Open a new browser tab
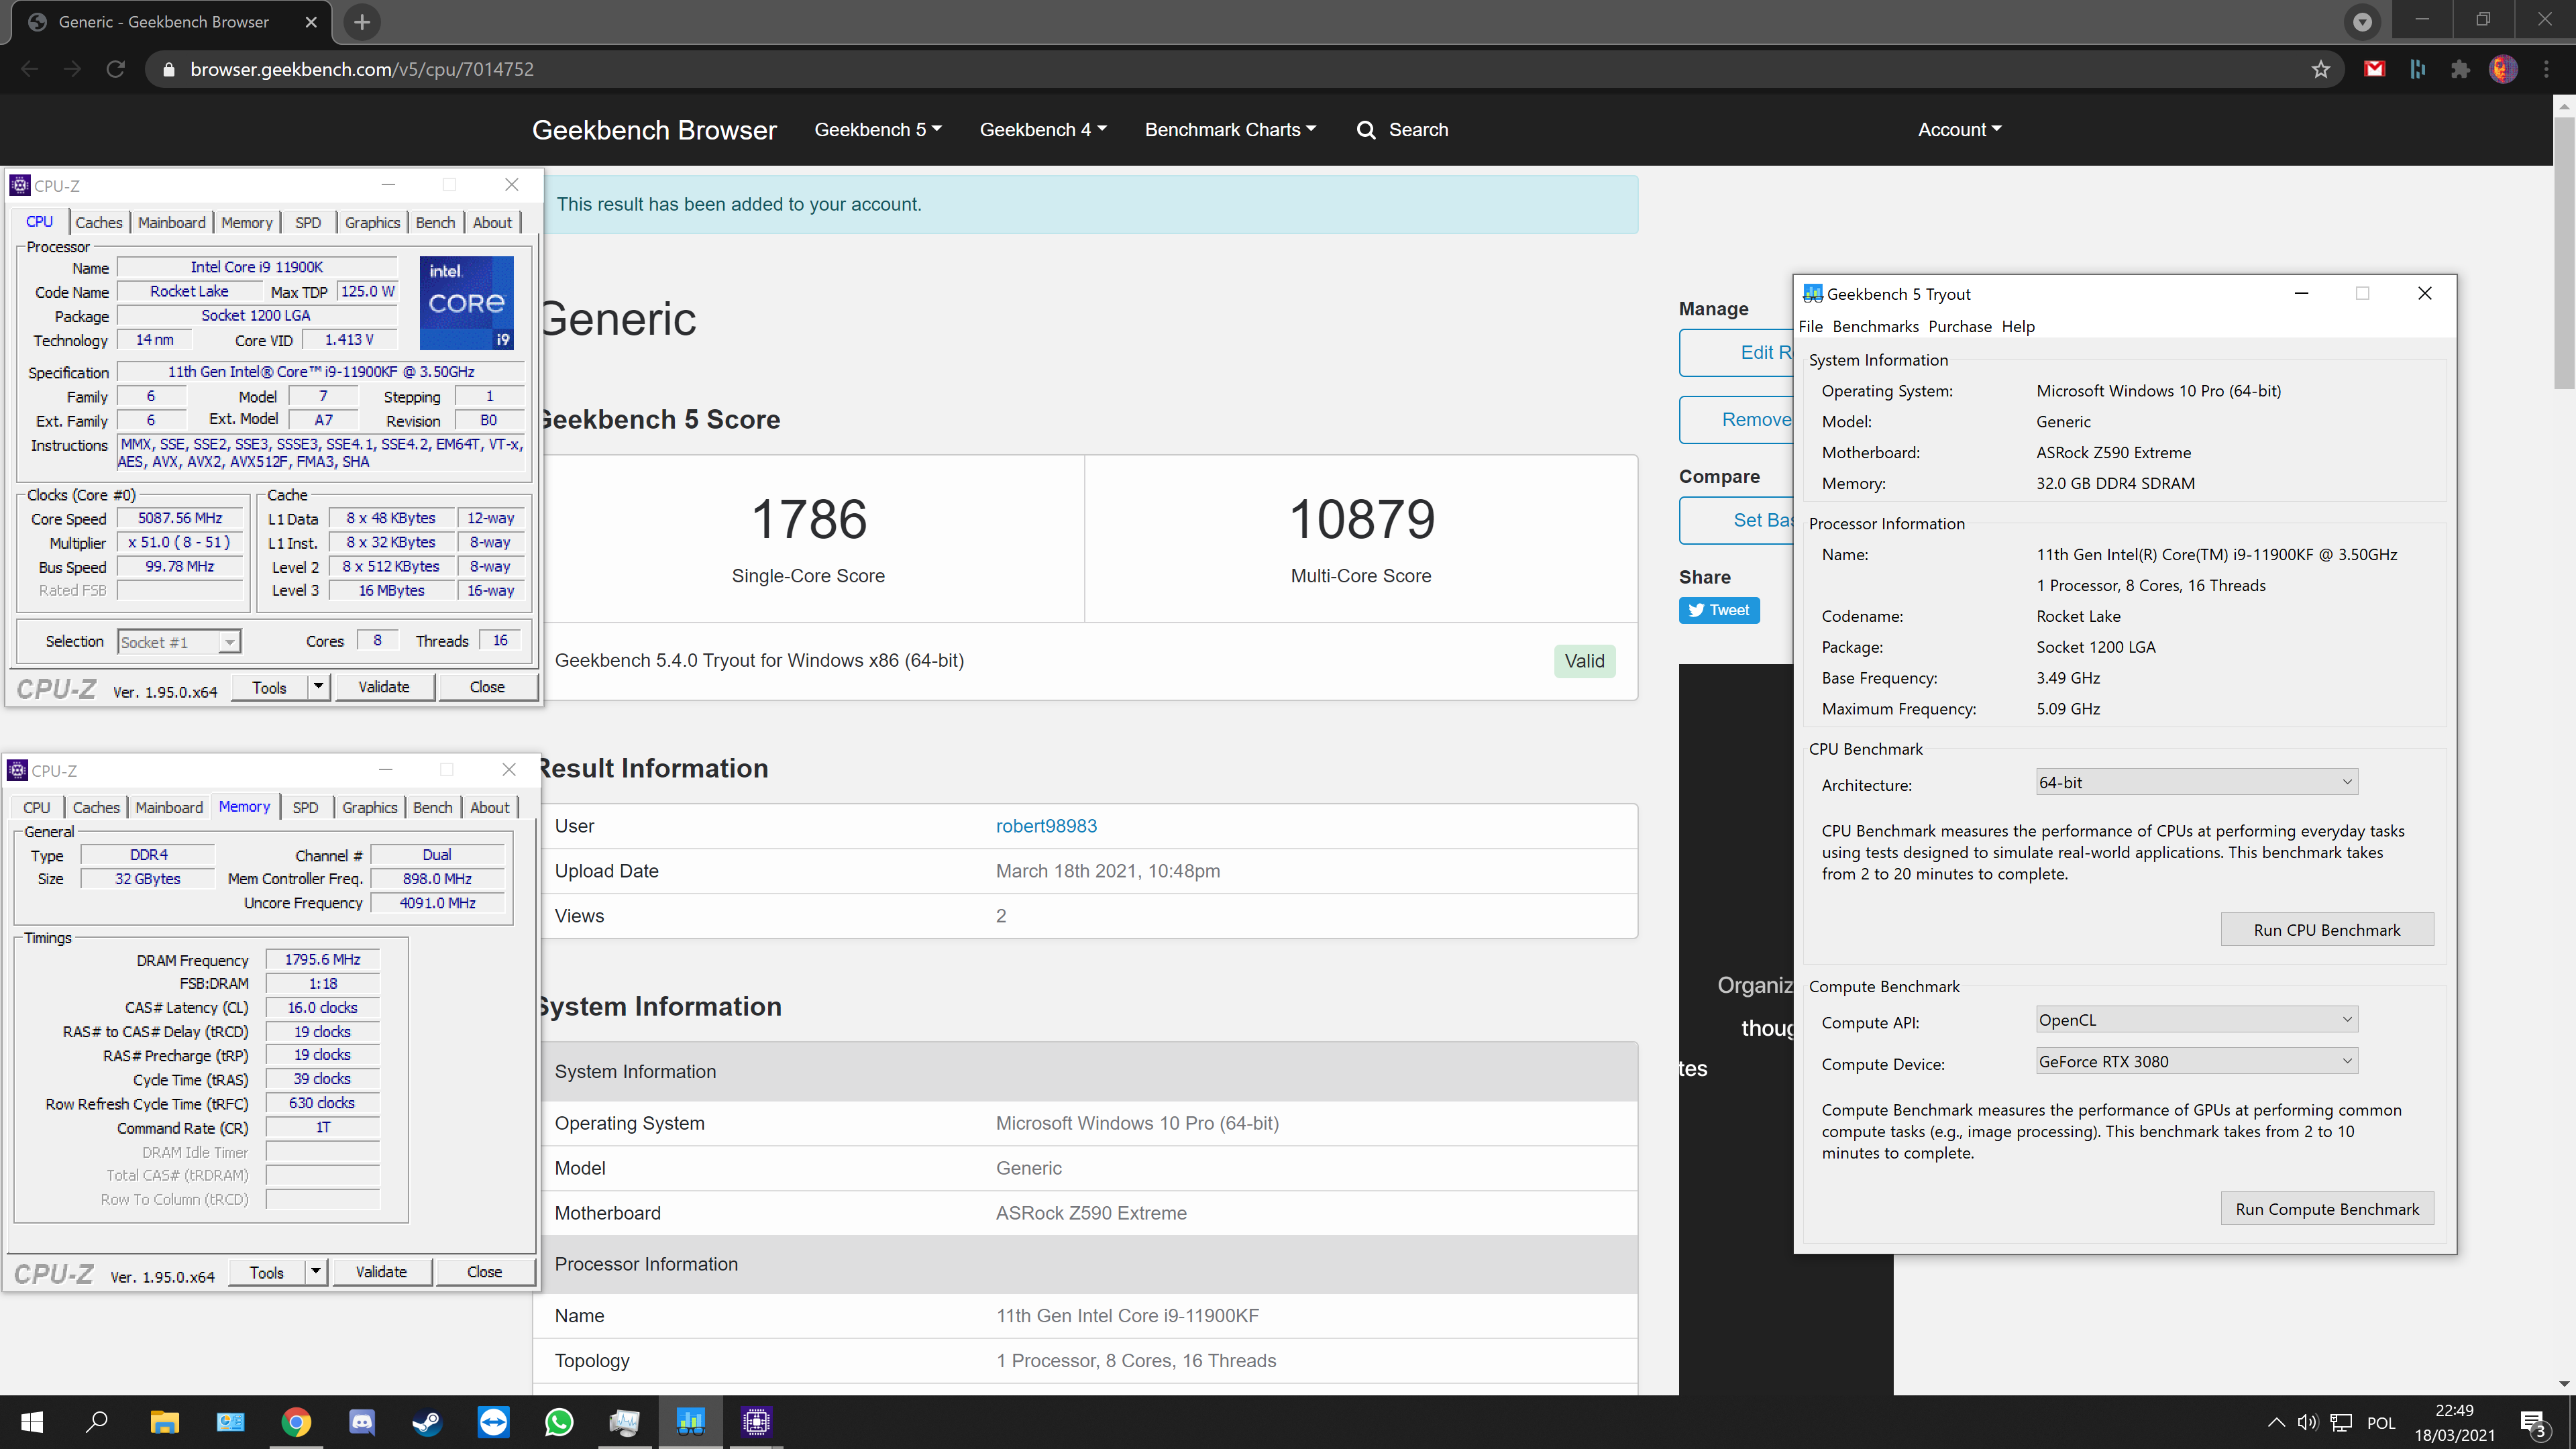 tap(362, 22)
